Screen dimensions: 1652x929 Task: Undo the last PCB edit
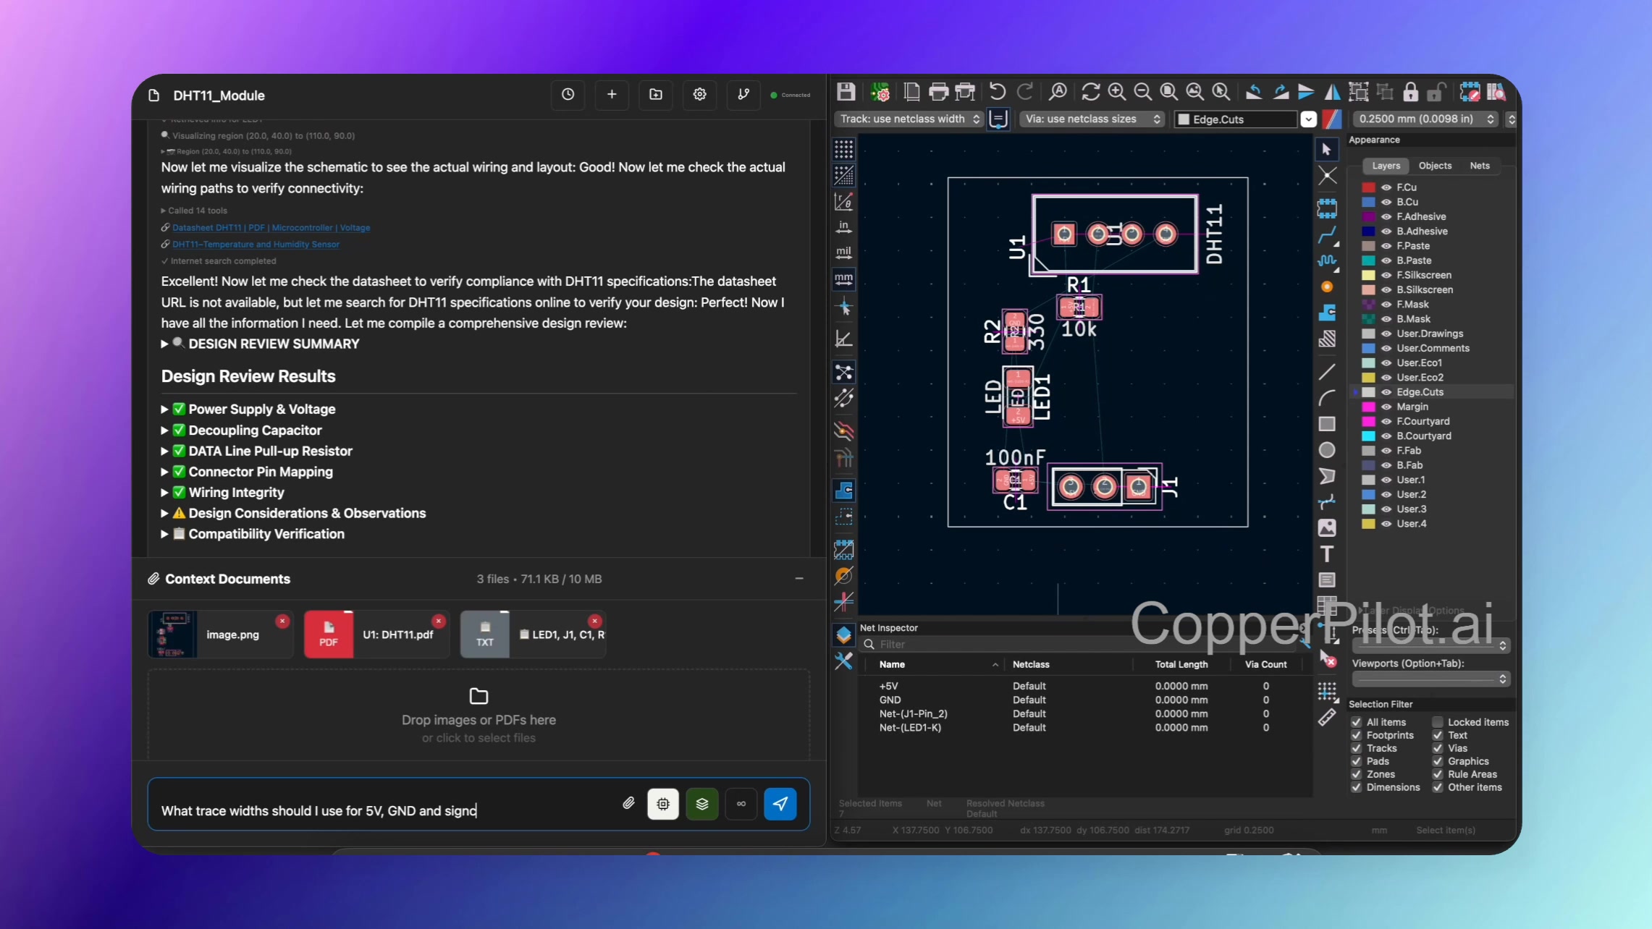point(998,92)
